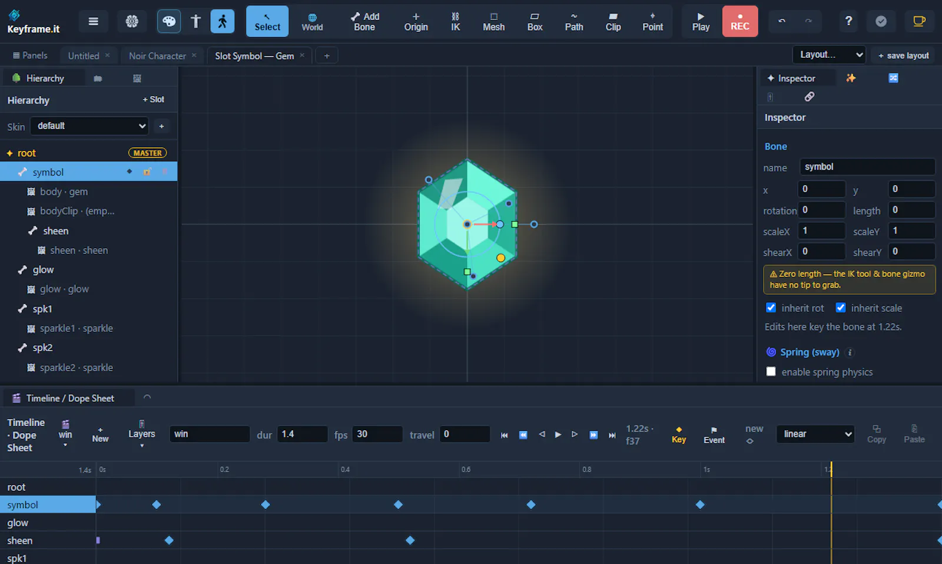The image size is (942, 564).
Task: Click the glow row in dope sheet
Action: point(48,523)
